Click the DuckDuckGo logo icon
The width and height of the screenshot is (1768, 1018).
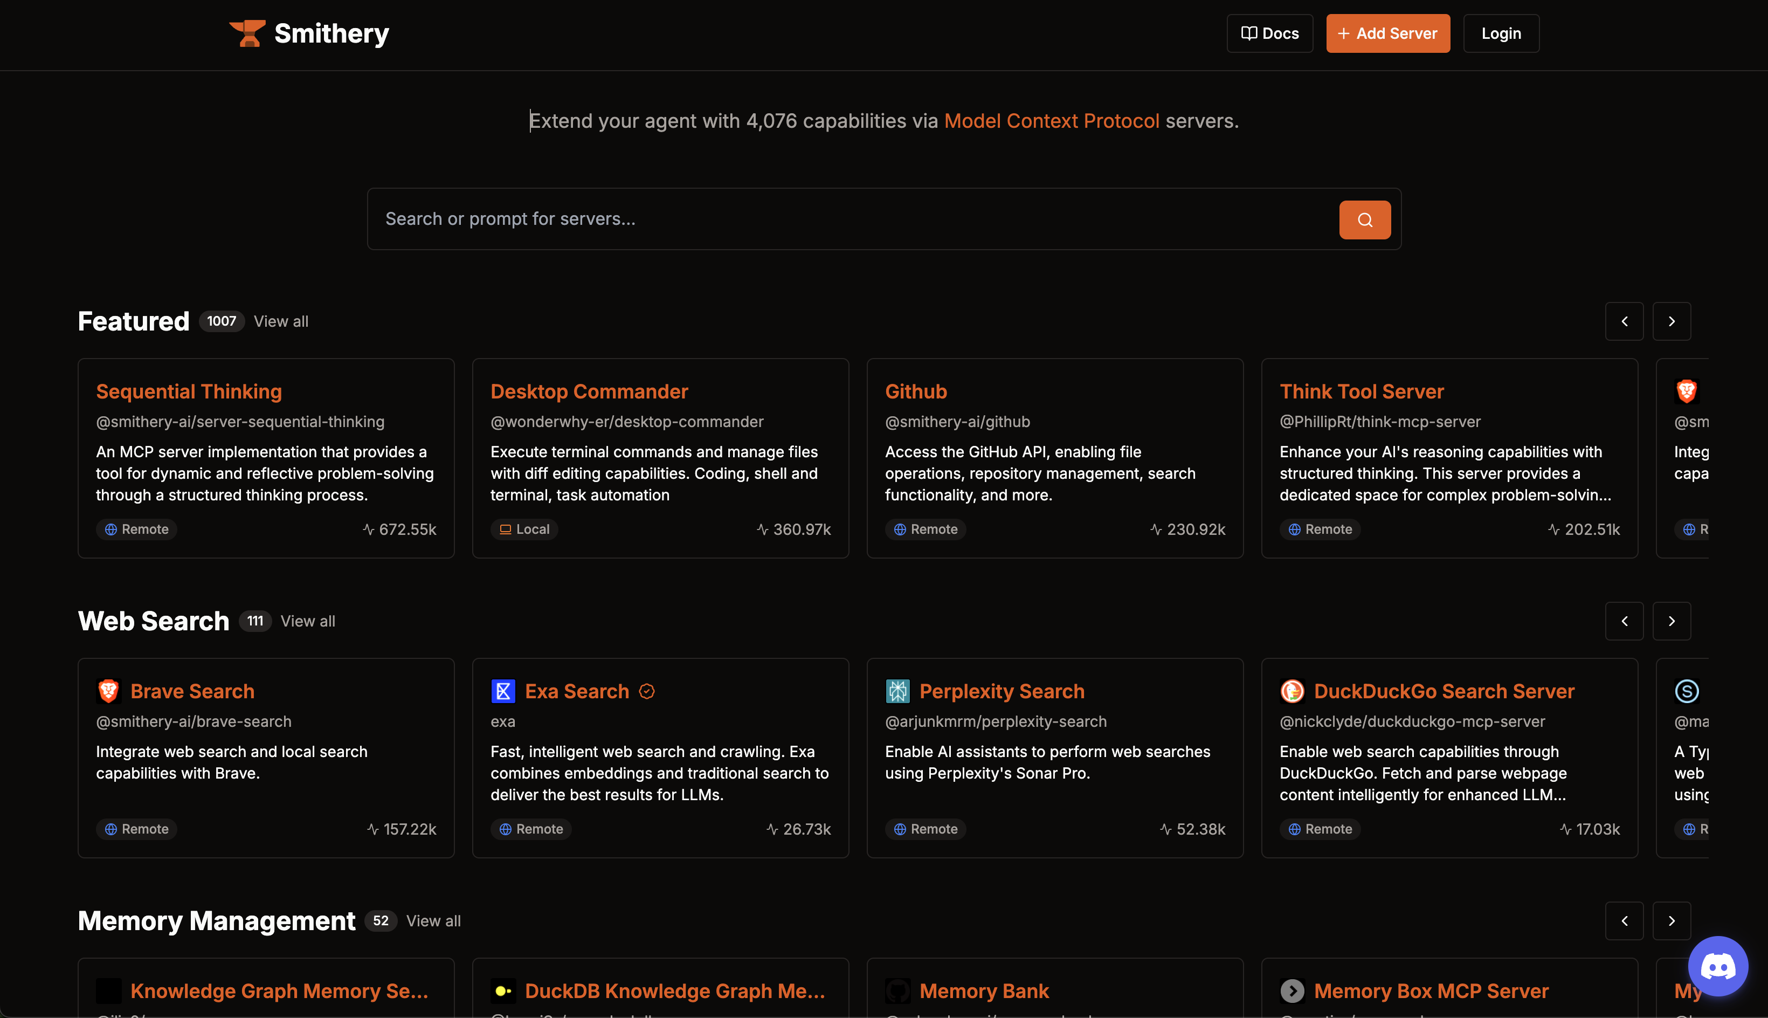[1292, 691]
